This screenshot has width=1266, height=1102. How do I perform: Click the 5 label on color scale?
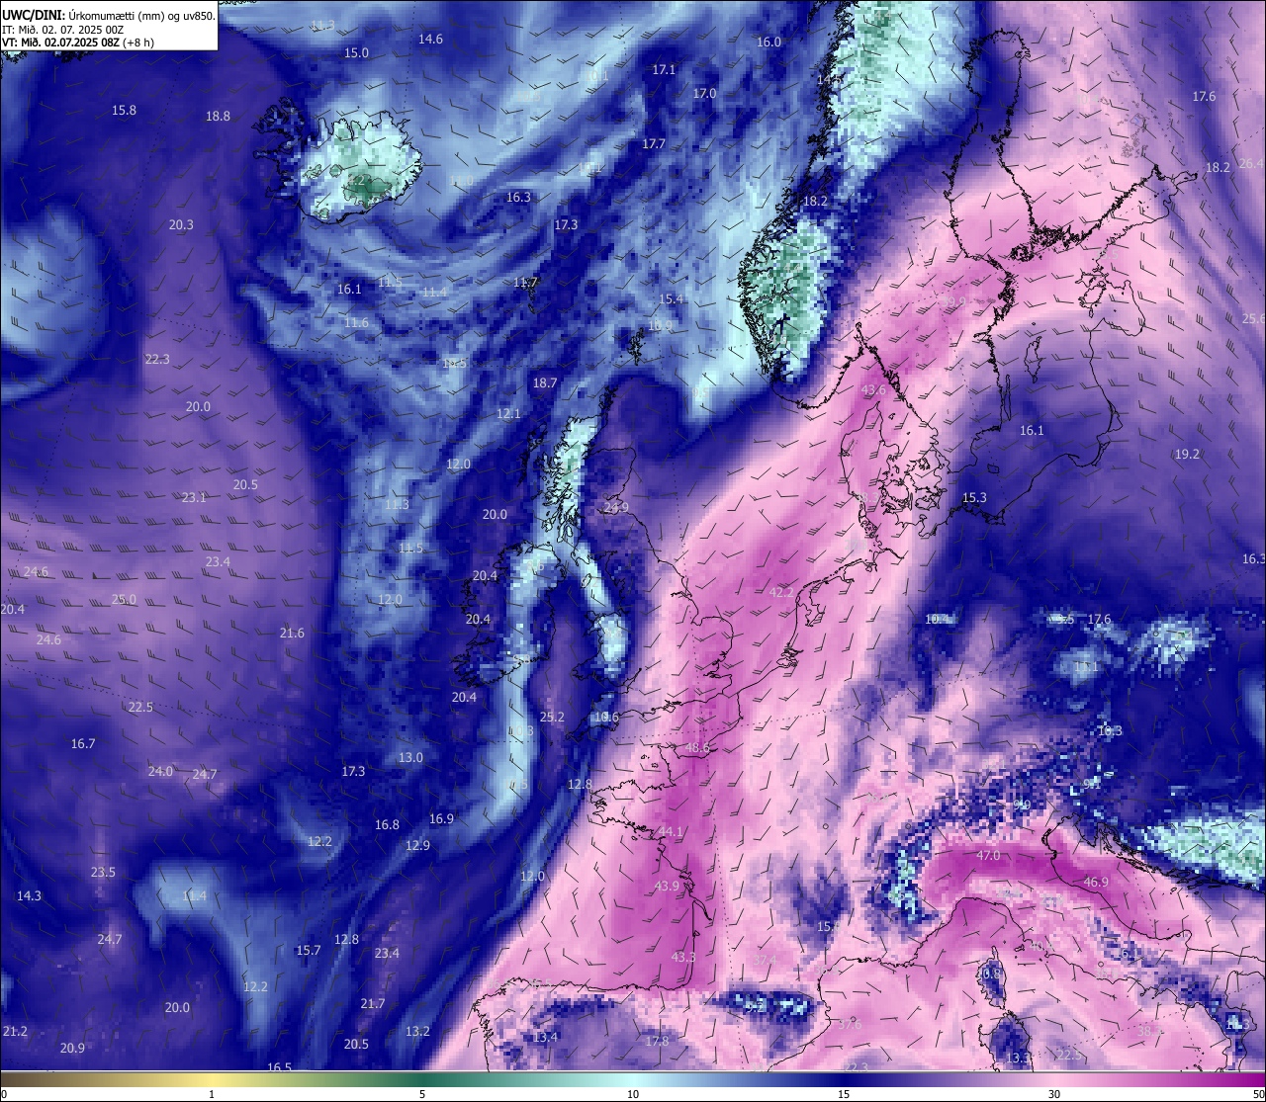[422, 1094]
